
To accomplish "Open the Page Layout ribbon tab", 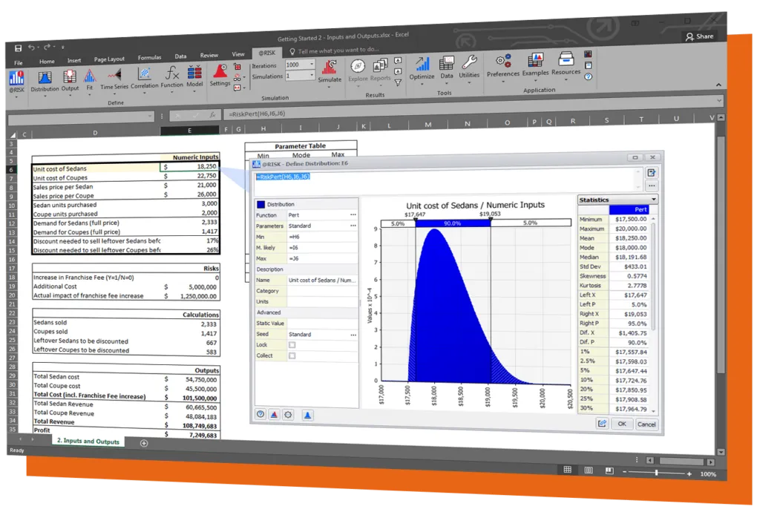I will [x=110, y=59].
